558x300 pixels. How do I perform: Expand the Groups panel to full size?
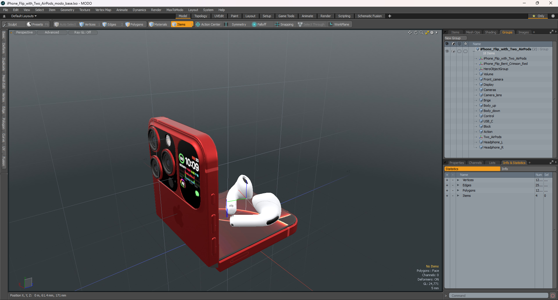(x=551, y=32)
